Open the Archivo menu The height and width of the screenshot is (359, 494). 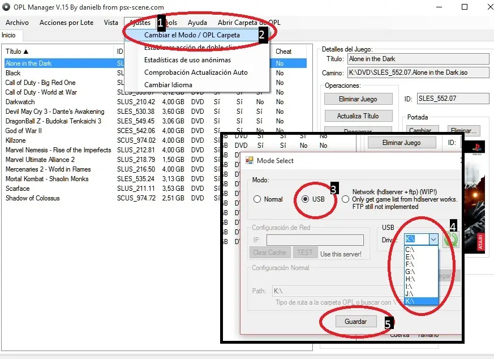click(17, 23)
